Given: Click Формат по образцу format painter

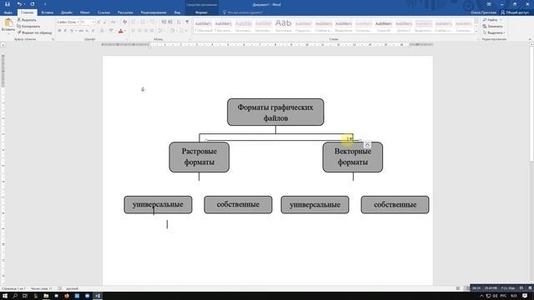Looking at the screenshot, I should (34, 32).
